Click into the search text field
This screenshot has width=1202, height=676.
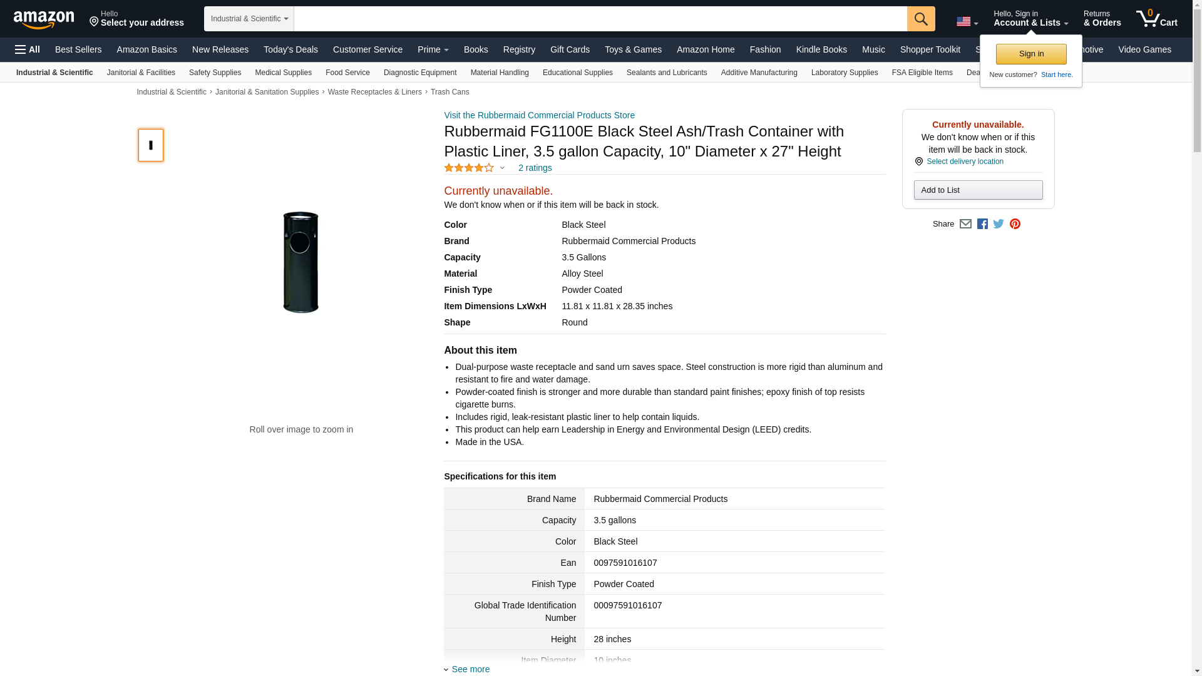[600, 19]
